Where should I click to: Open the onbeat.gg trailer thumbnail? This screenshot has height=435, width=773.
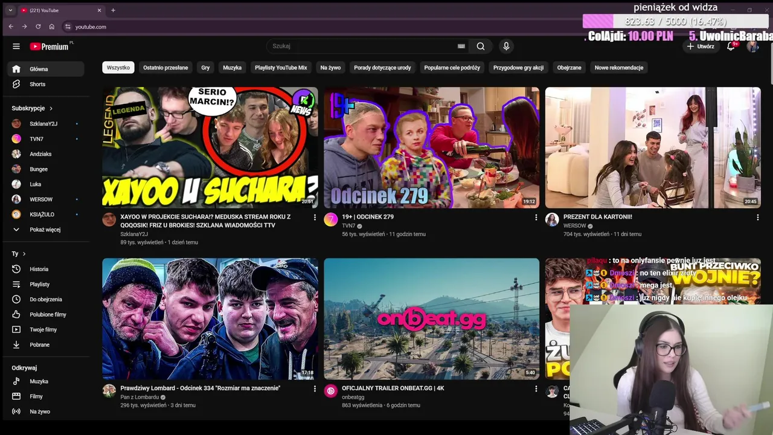pyautogui.click(x=431, y=319)
